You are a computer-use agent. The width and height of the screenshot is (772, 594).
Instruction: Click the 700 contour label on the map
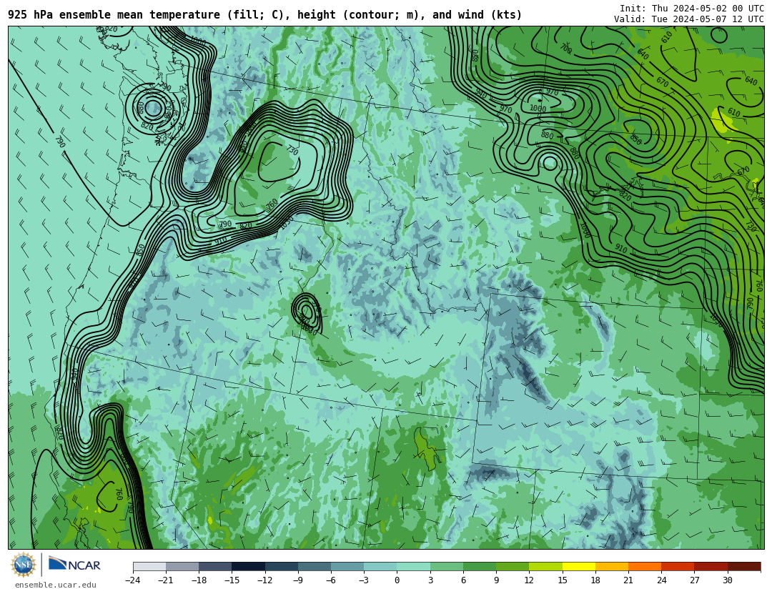click(x=565, y=49)
